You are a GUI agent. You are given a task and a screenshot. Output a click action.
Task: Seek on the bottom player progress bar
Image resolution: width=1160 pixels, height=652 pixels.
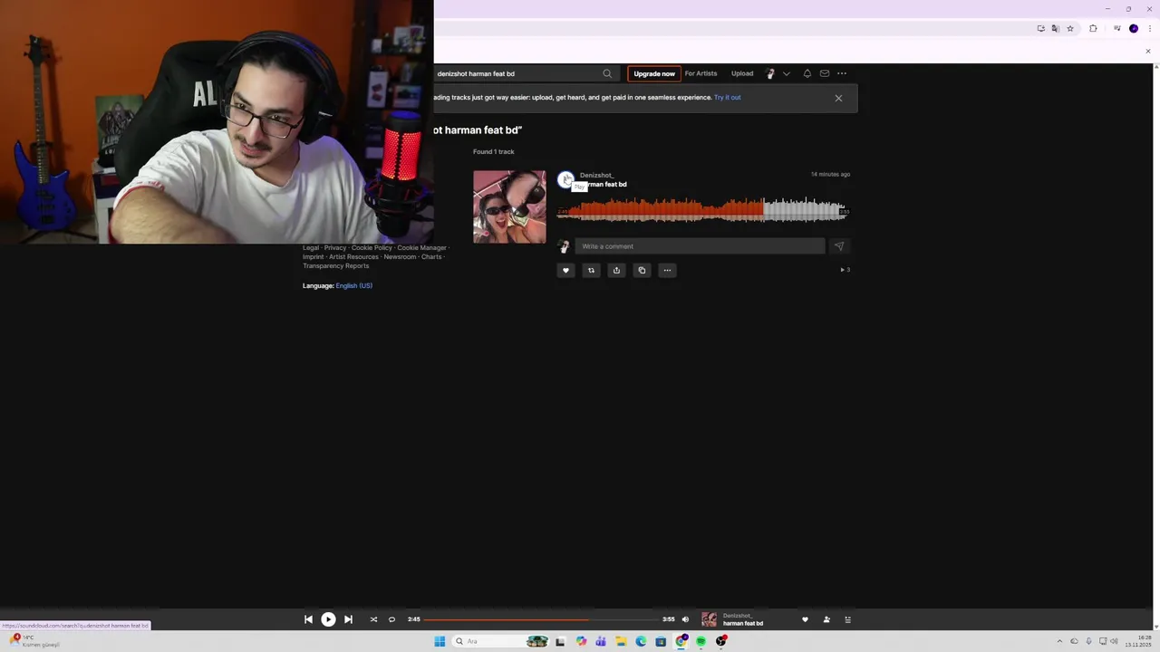point(541,619)
